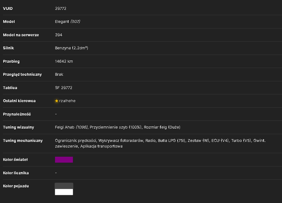Click the dash value beside Kolor licznika
This screenshot has height=203, width=282.
56,173
